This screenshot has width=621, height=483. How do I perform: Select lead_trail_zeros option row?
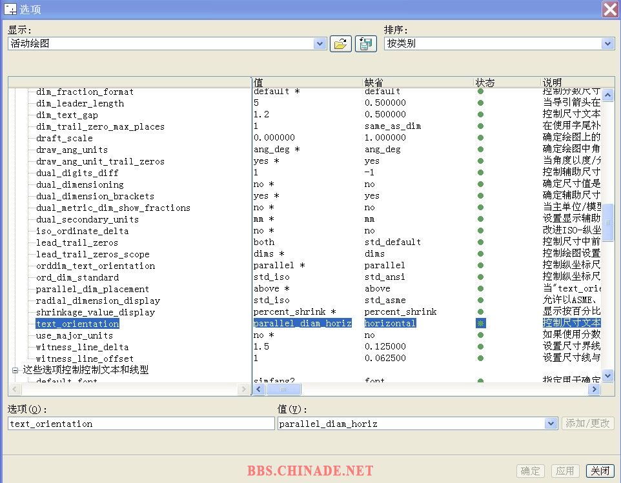click(x=77, y=243)
